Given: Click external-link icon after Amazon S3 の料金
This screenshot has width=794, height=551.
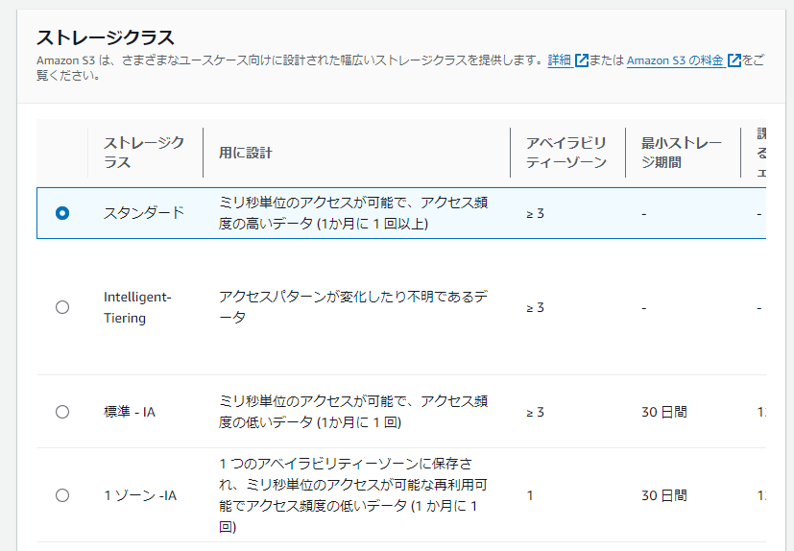Looking at the screenshot, I should coord(734,60).
